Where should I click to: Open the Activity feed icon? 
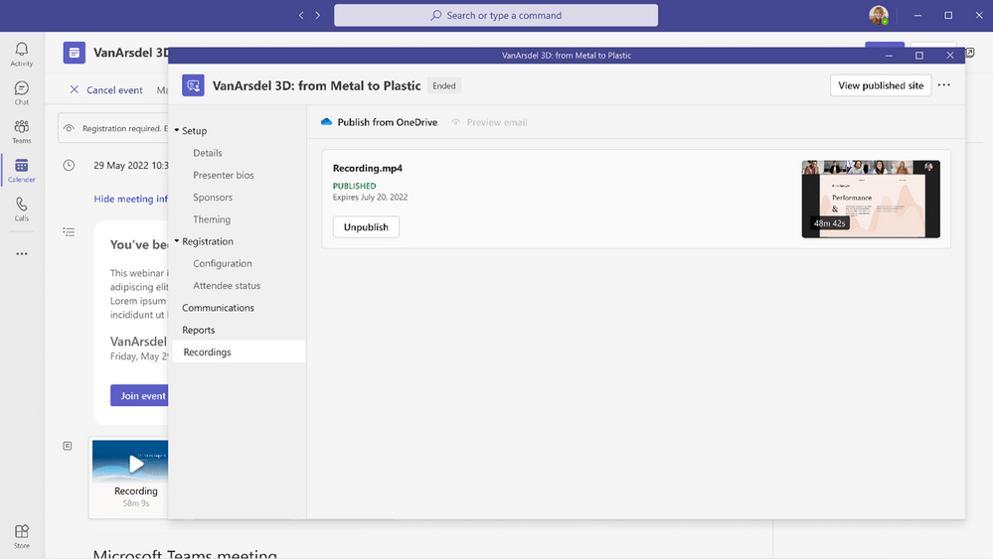[21, 54]
